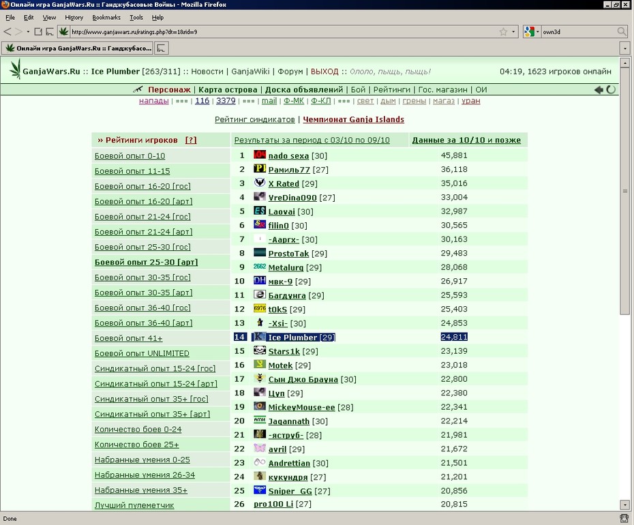Click syndicate badge icon next to Motek
Screen dimensions: 634x525
click(260, 364)
